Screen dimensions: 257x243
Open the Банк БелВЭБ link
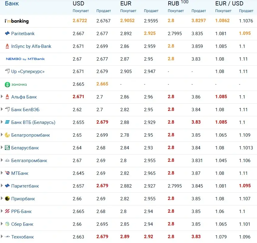[25, 110]
